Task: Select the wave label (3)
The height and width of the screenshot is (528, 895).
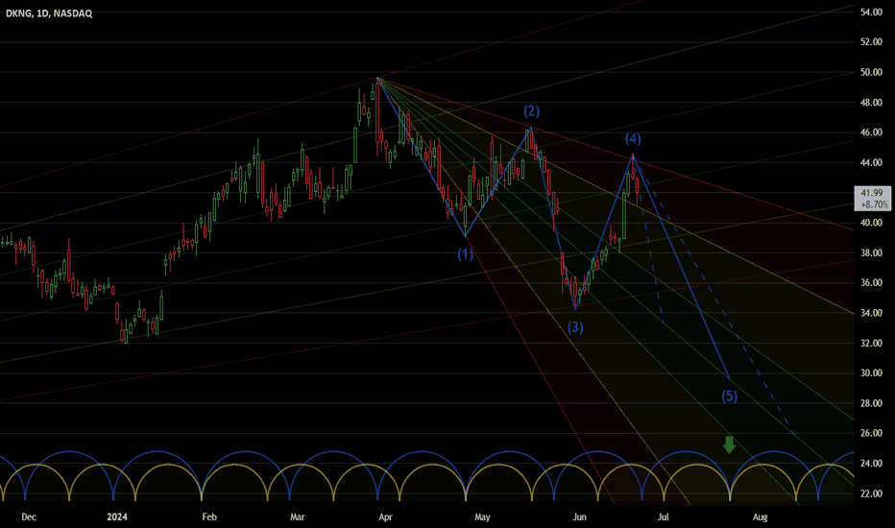Action: point(575,327)
